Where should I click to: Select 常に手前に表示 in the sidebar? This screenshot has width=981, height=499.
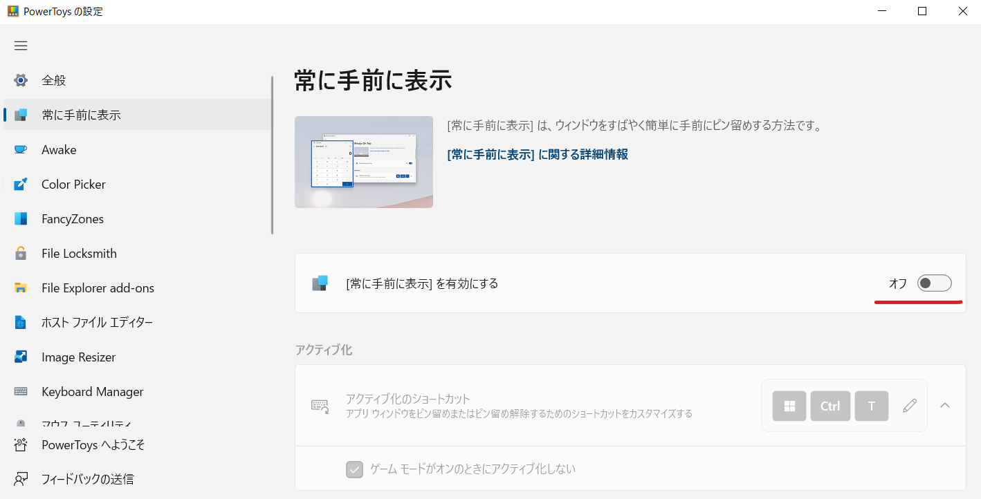137,115
